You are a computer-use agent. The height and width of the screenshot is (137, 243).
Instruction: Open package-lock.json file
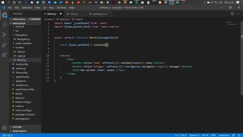point(25,115)
